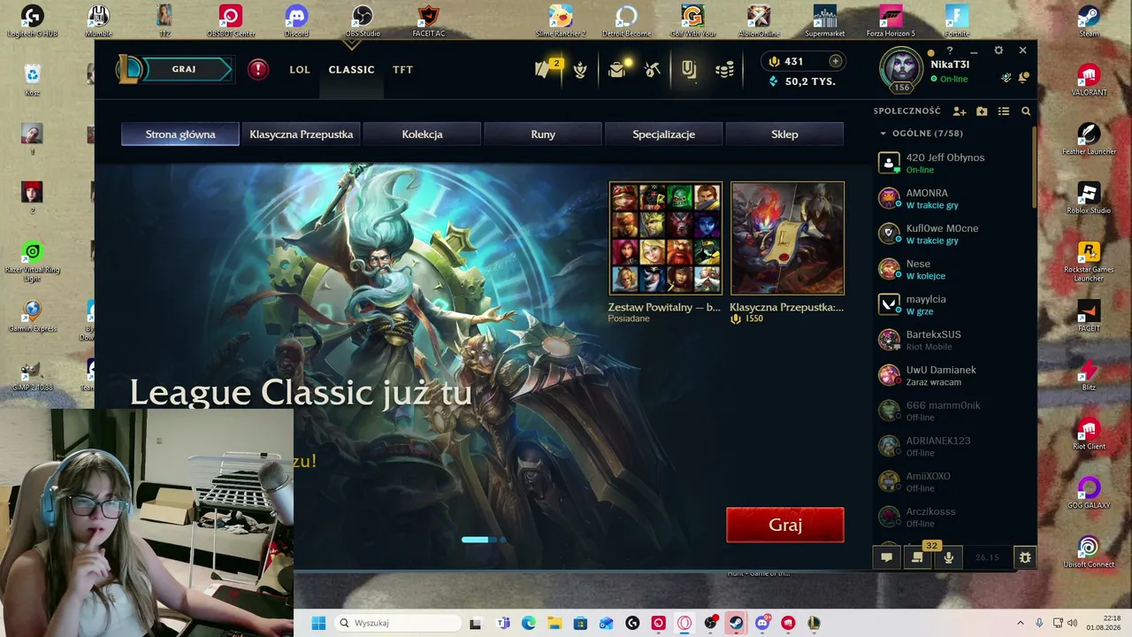
Task: Switch to the LOL mode tab
Action: click(300, 70)
